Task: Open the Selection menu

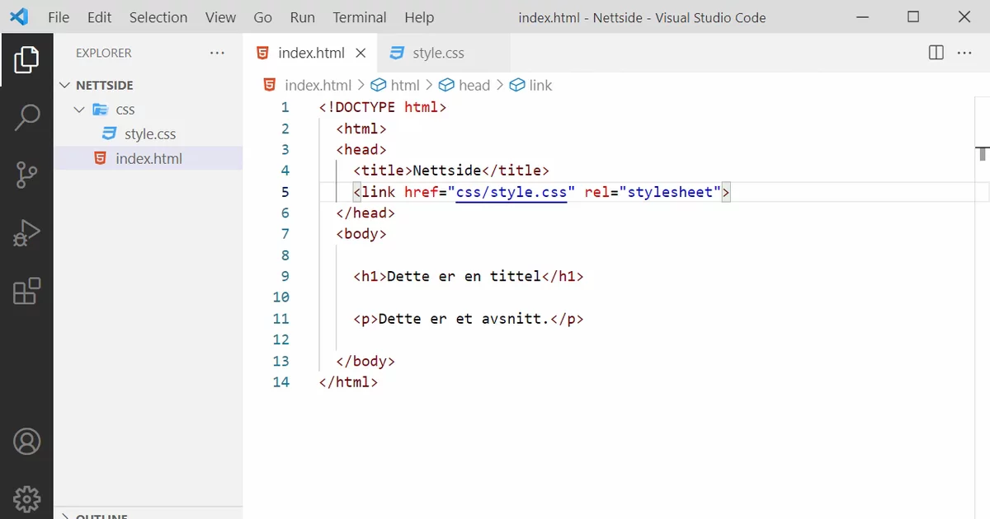Action: point(158,17)
